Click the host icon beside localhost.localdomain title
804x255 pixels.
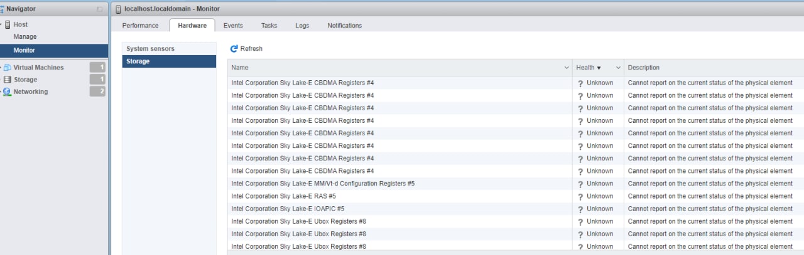pos(119,9)
